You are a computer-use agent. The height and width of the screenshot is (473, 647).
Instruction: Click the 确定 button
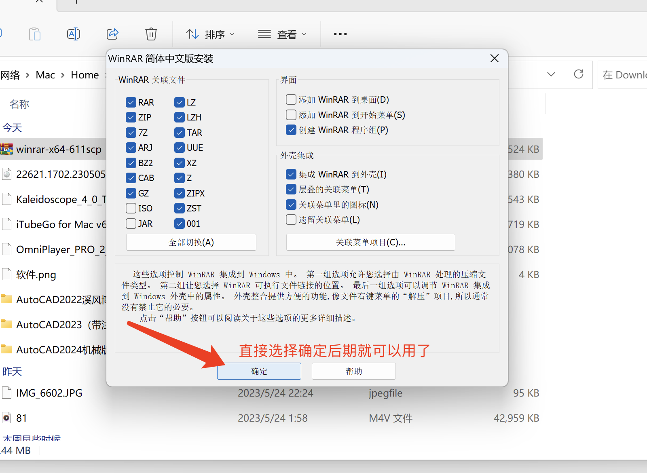point(259,371)
